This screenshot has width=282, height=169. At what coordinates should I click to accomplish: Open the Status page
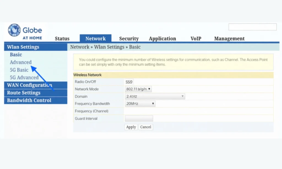tap(62, 39)
